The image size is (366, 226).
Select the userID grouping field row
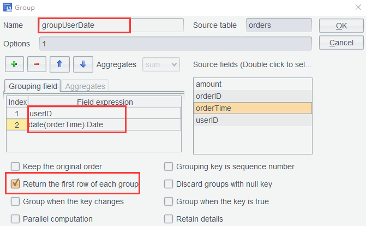pyautogui.click(x=104, y=112)
